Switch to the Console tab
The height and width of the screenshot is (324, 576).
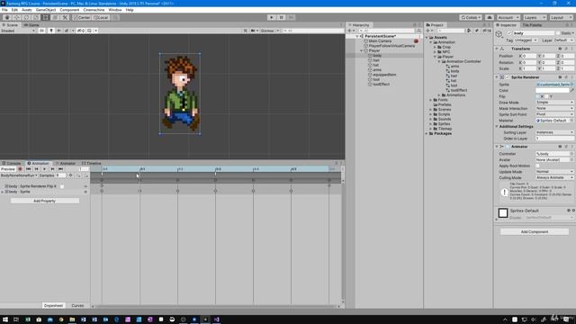coord(12,163)
